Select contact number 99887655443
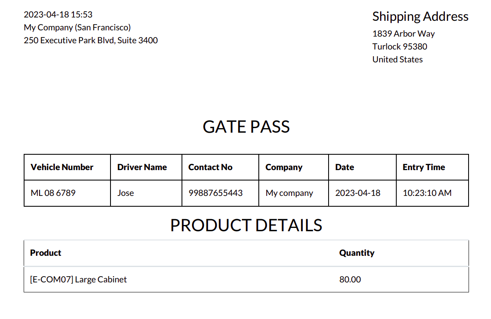Screen dimensions: 491x319 click(x=216, y=193)
